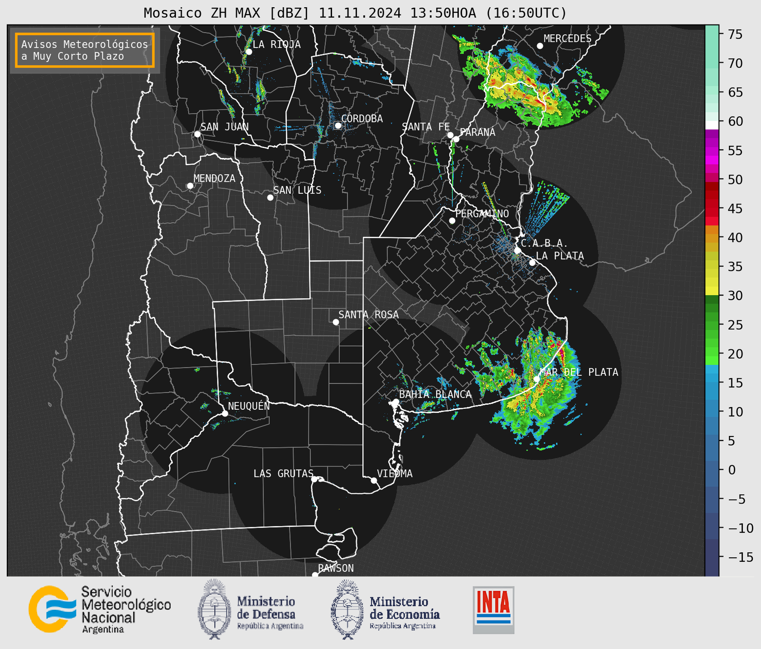Click the Viedma city marker
This screenshot has width=761, height=649.
tap(374, 481)
